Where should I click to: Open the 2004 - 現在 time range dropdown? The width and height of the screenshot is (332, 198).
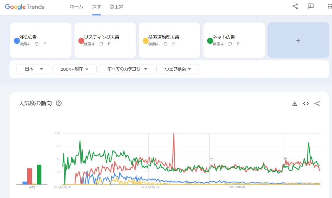pos(75,69)
